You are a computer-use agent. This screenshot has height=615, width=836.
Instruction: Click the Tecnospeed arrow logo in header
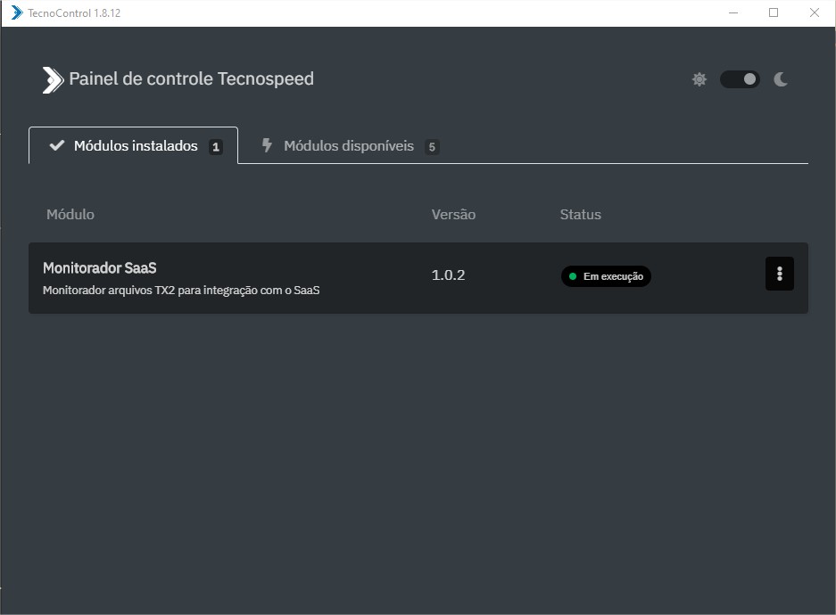pyautogui.click(x=53, y=80)
